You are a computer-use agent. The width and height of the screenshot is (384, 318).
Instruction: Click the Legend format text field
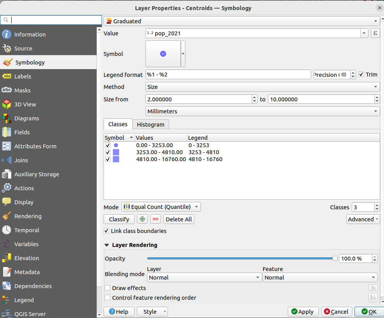pos(228,74)
